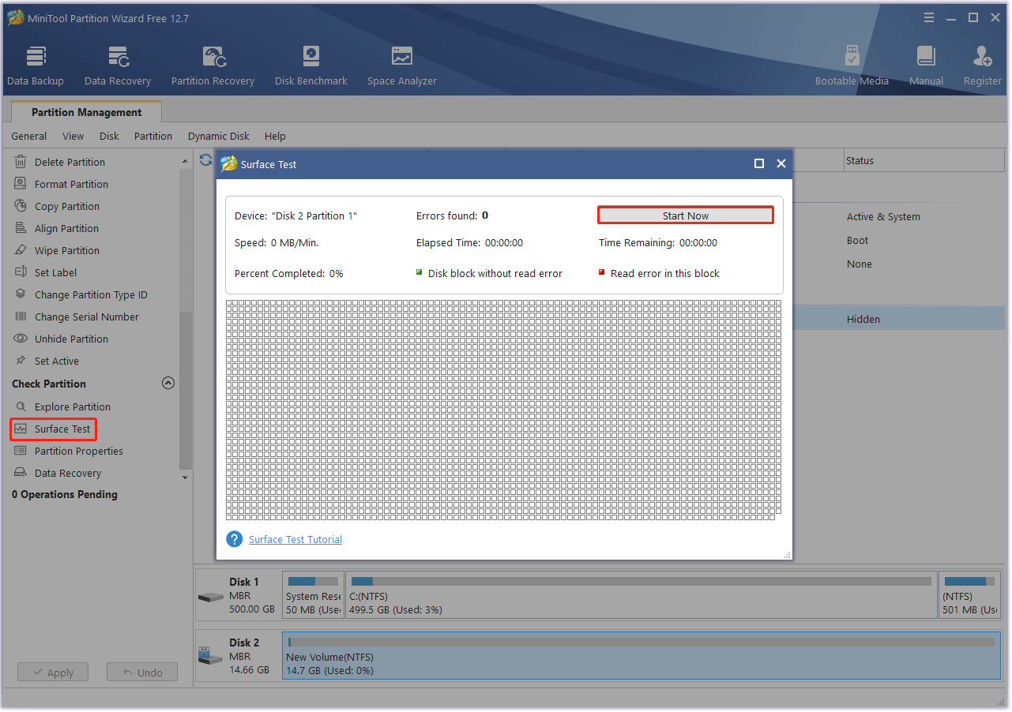
Task: Launch the toolbar Data Recovery tool
Action: (x=118, y=66)
